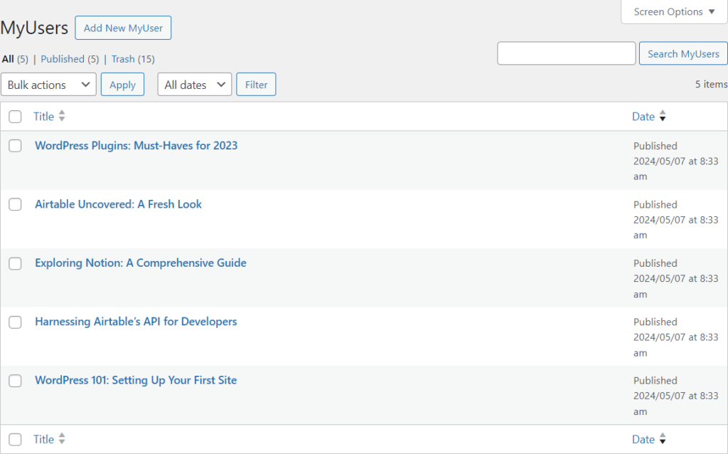Open Exploring Notion: A Comprehensive Guide

tap(141, 263)
